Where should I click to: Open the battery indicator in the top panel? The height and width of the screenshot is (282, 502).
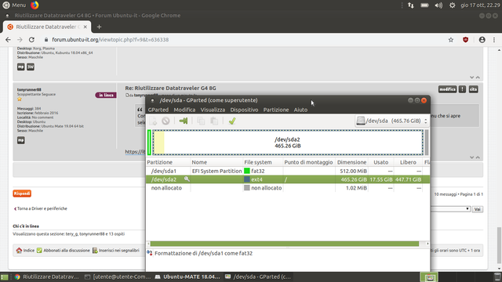click(424, 5)
